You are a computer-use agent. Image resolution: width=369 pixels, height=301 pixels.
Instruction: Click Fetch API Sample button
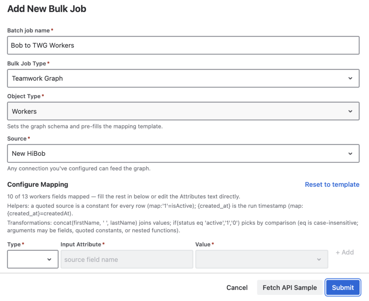[290, 288]
